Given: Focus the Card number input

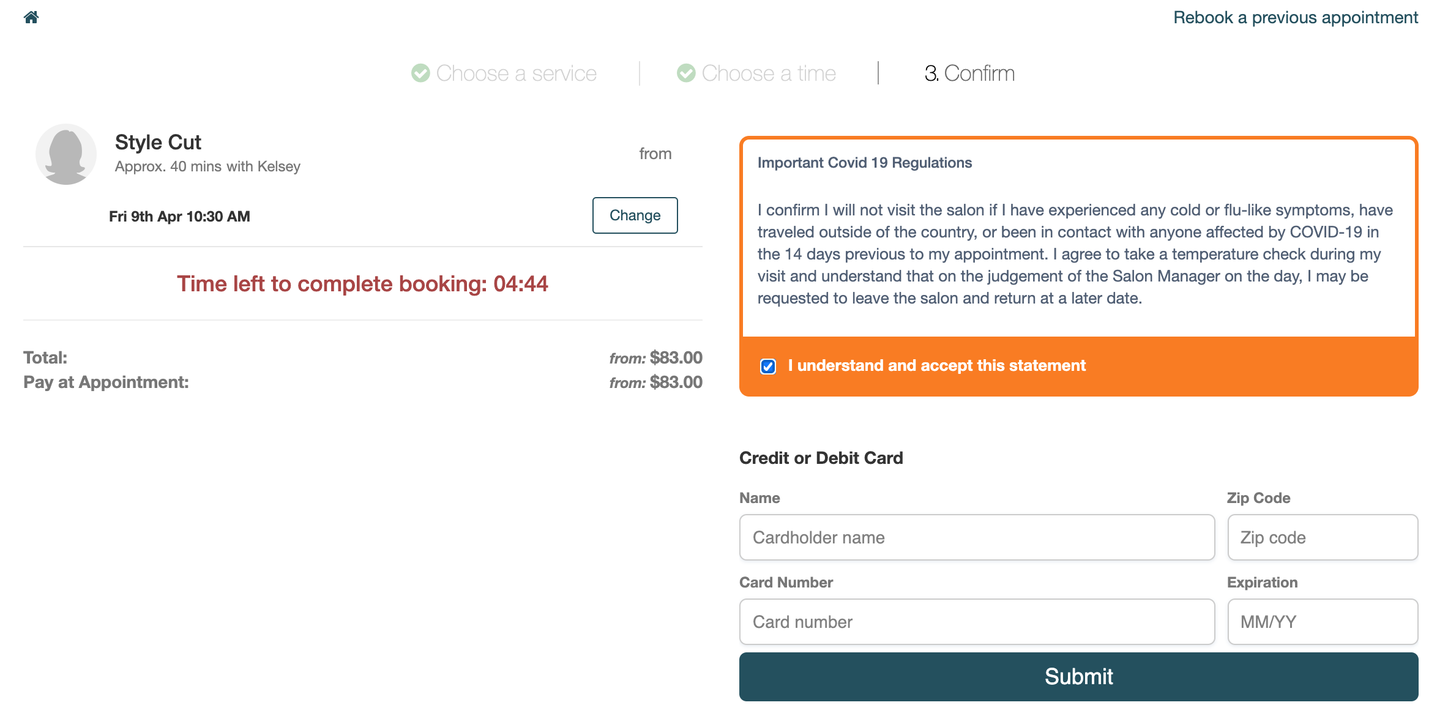Looking at the screenshot, I should click(x=977, y=622).
